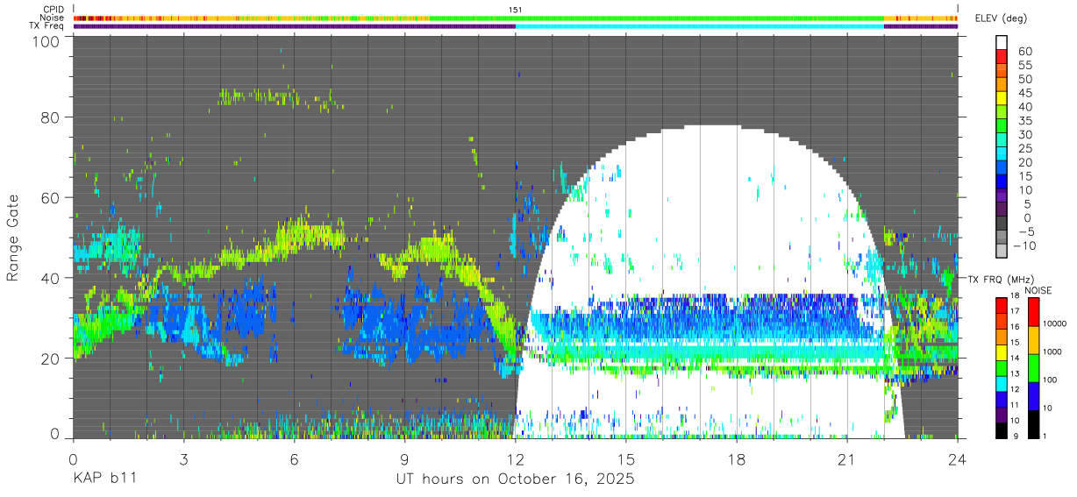Viewport: 1077px width, 497px height.
Task: Click the 6 hour tick label on time axis
Action: [x=295, y=460]
